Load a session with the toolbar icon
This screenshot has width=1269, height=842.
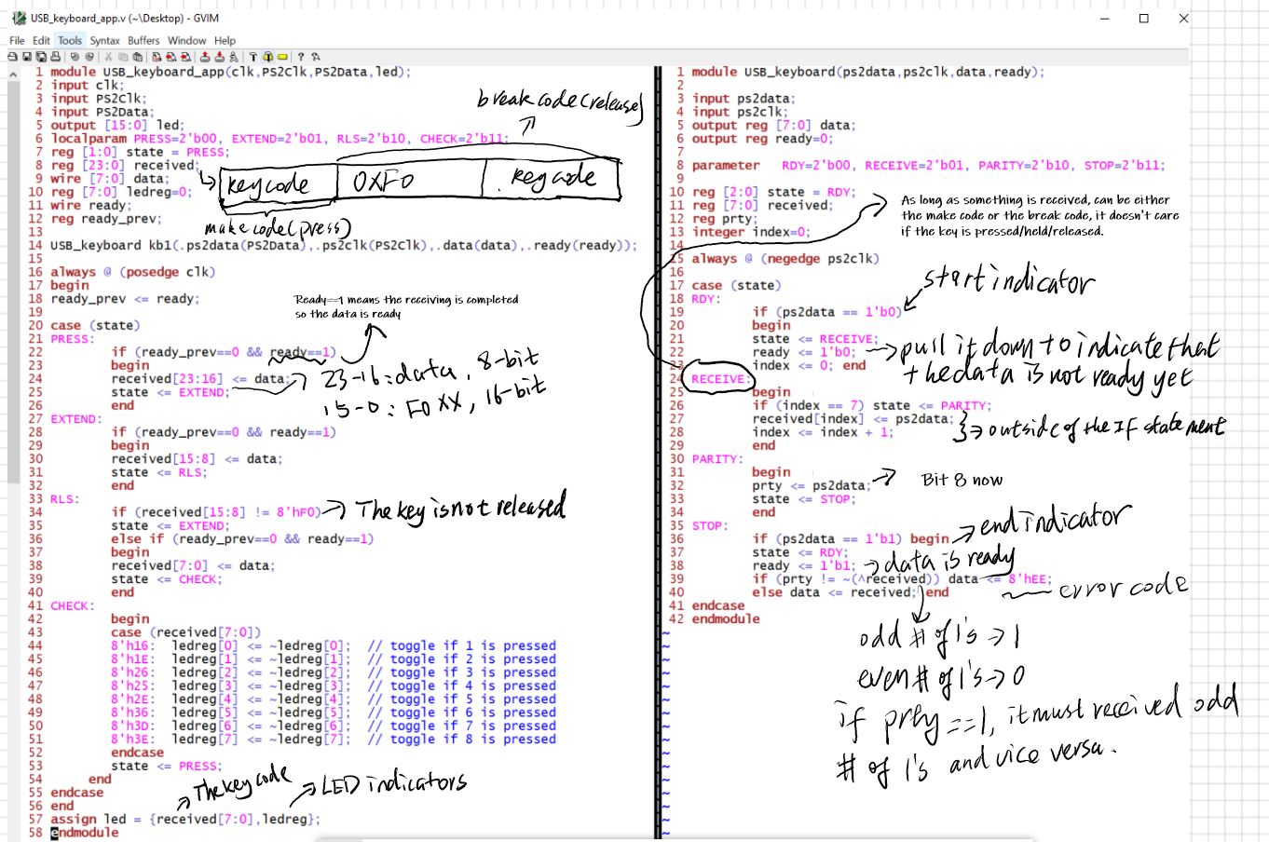[x=205, y=57]
